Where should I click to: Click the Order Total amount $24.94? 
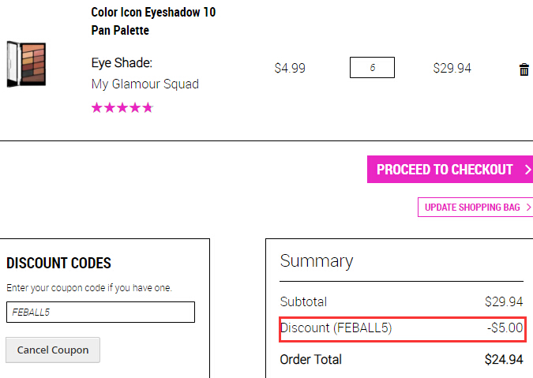pyautogui.click(x=504, y=359)
